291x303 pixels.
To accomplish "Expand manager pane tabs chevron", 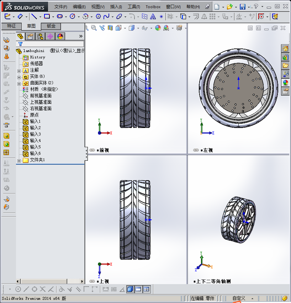I will [x=81, y=36].
